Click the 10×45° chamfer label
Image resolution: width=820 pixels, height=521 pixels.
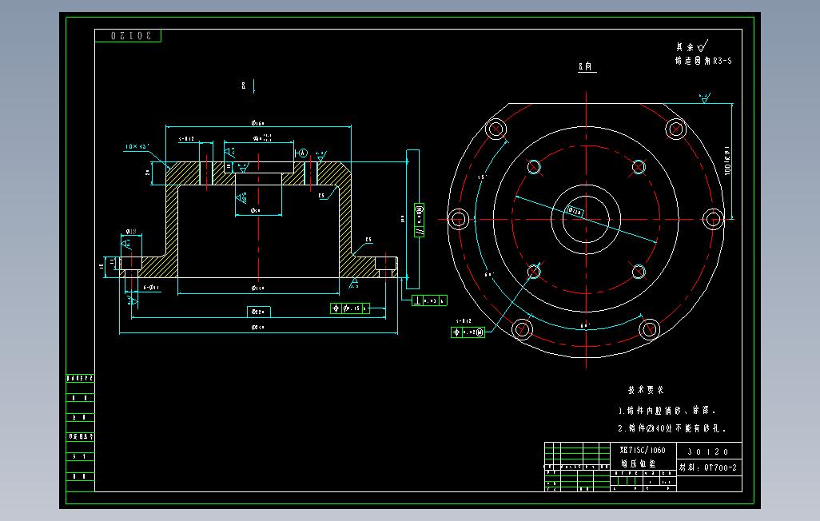click(137, 146)
